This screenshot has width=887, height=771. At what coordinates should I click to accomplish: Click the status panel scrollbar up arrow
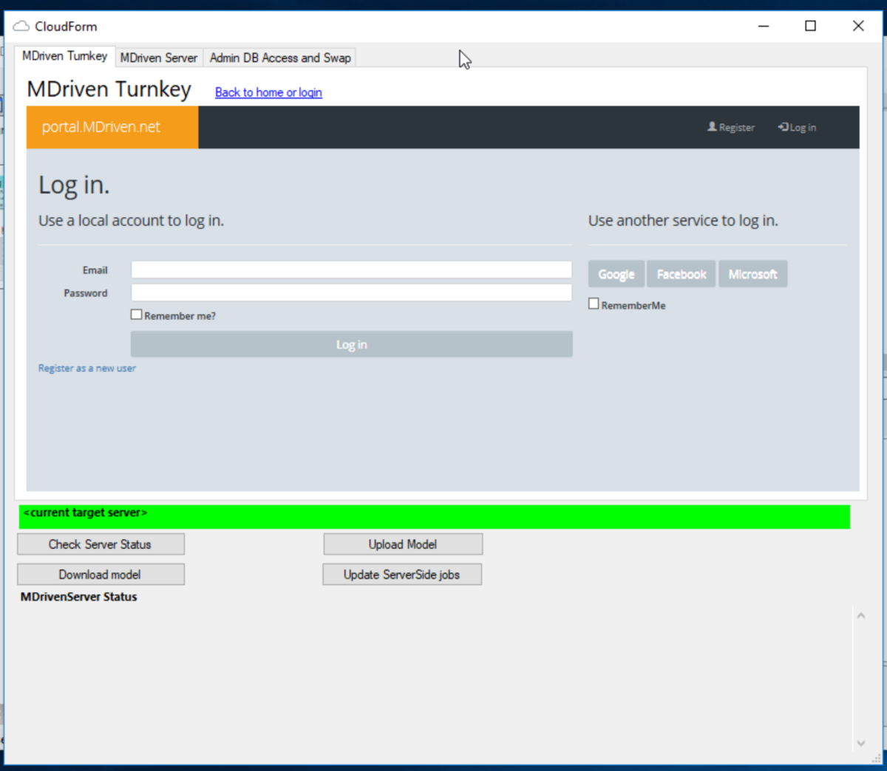pyautogui.click(x=860, y=616)
